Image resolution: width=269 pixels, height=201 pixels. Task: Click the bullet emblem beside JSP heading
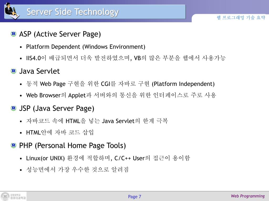(13, 108)
